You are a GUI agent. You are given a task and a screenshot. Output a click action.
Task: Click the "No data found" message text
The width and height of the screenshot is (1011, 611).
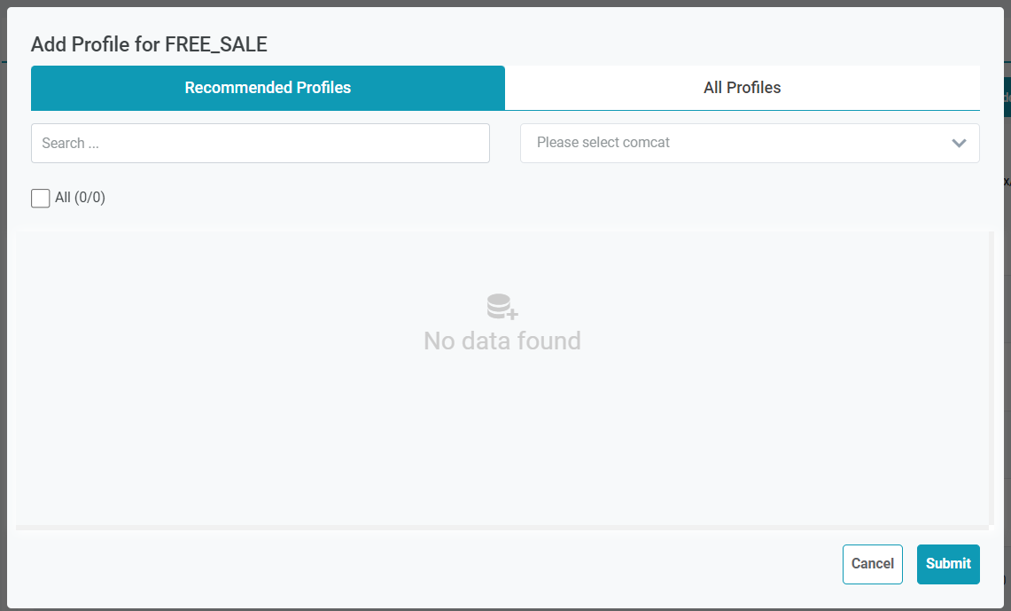coord(502,341)
